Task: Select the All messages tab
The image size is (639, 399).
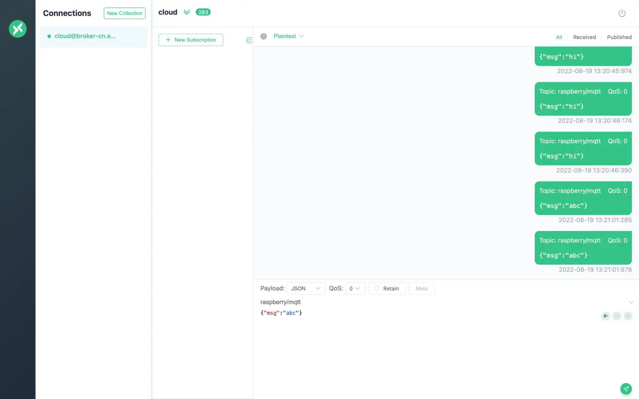Action: (x=559, y=37)
